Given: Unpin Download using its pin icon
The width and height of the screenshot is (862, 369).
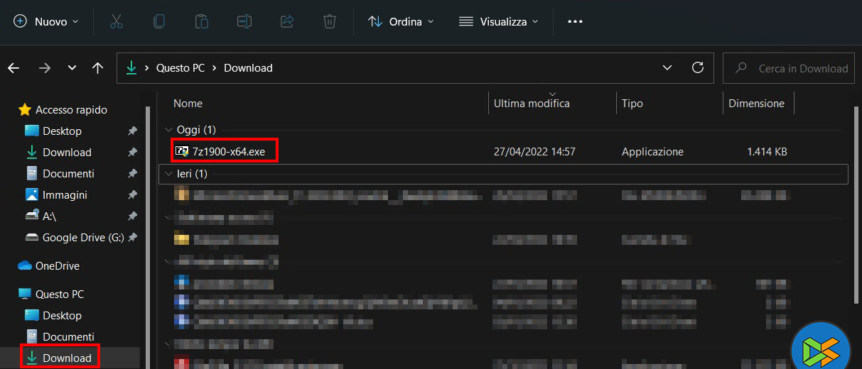Looking at the screenshot, I should (x=132, y=153).
